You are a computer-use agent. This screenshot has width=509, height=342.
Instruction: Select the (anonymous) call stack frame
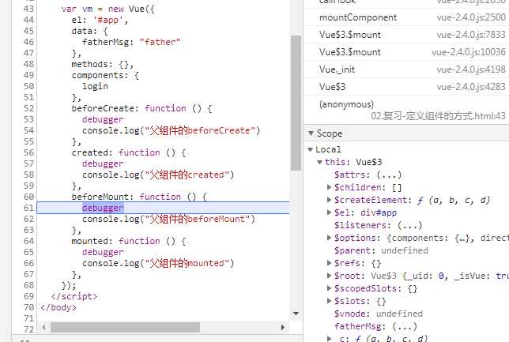tap(406, 110)
